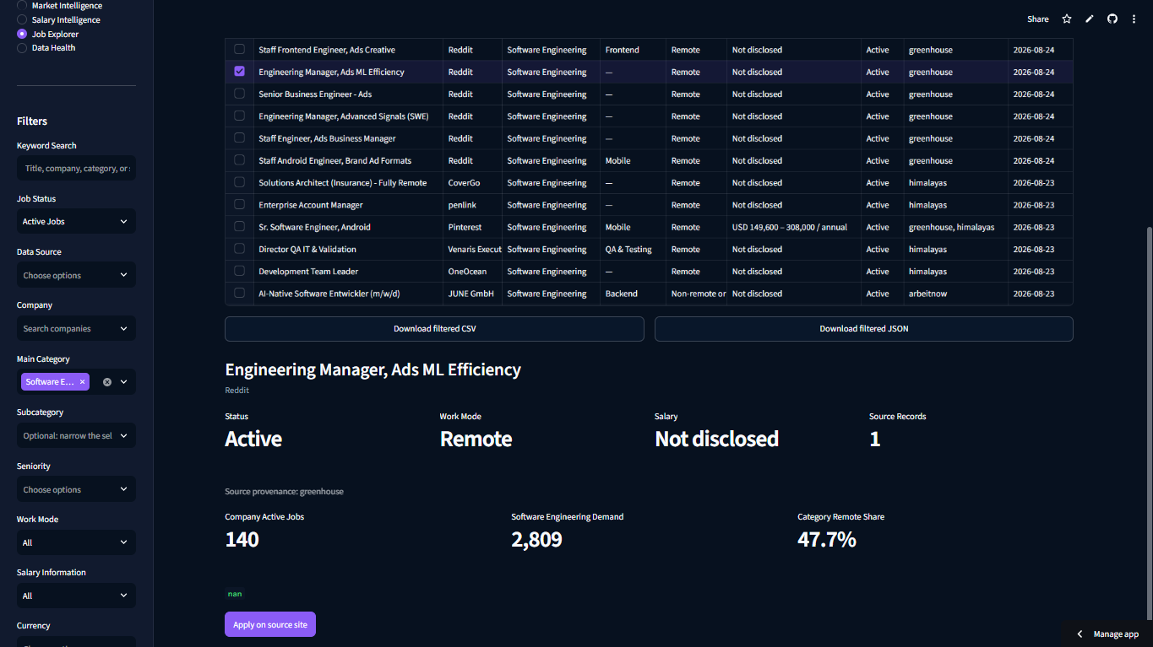Open the Salary Information dropdown
Viewport: 1153px width, 647px height.
(x=76, y=596)
